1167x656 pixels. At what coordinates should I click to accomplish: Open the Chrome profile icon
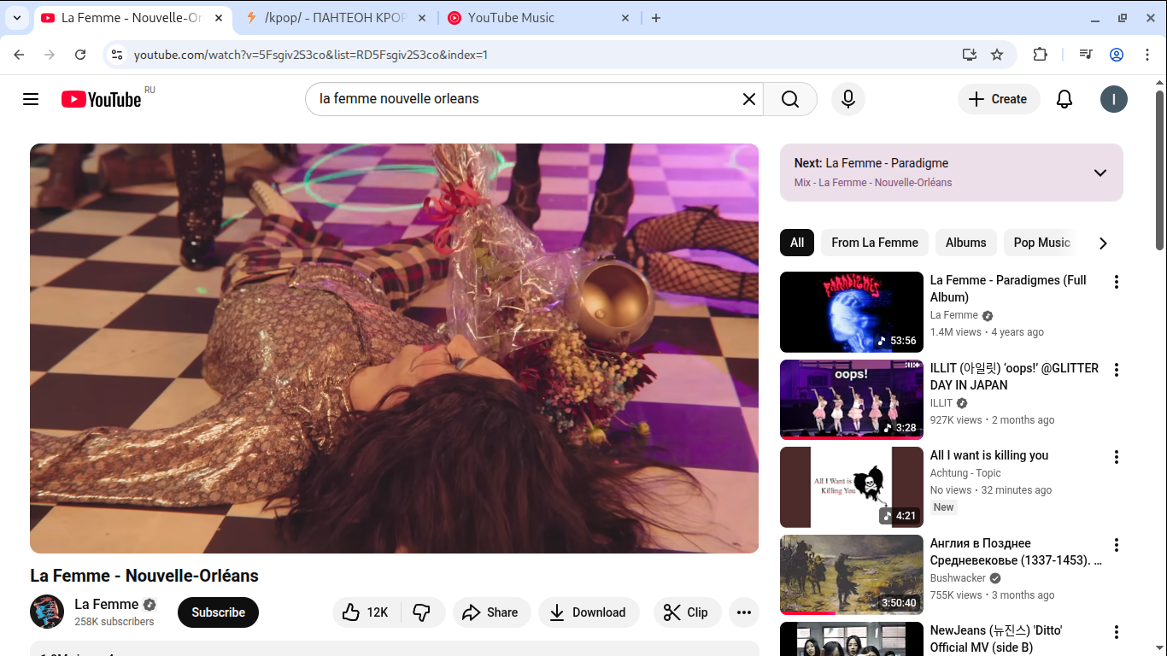[1117, 55]
